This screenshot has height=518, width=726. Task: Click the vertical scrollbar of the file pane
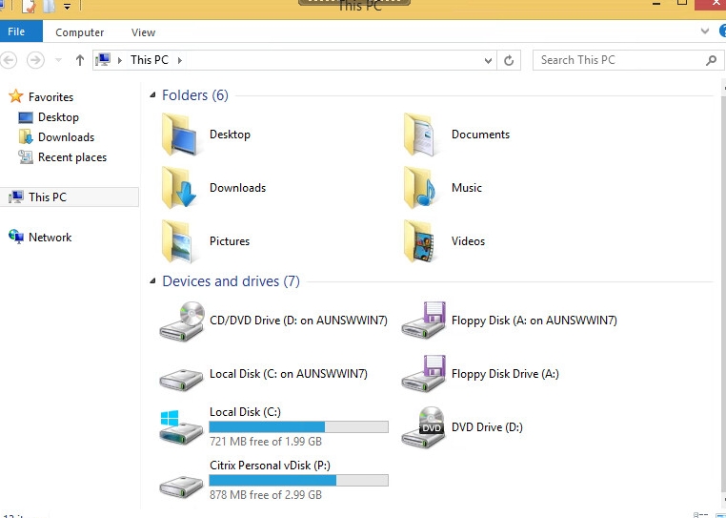click(x=723, y=292)
